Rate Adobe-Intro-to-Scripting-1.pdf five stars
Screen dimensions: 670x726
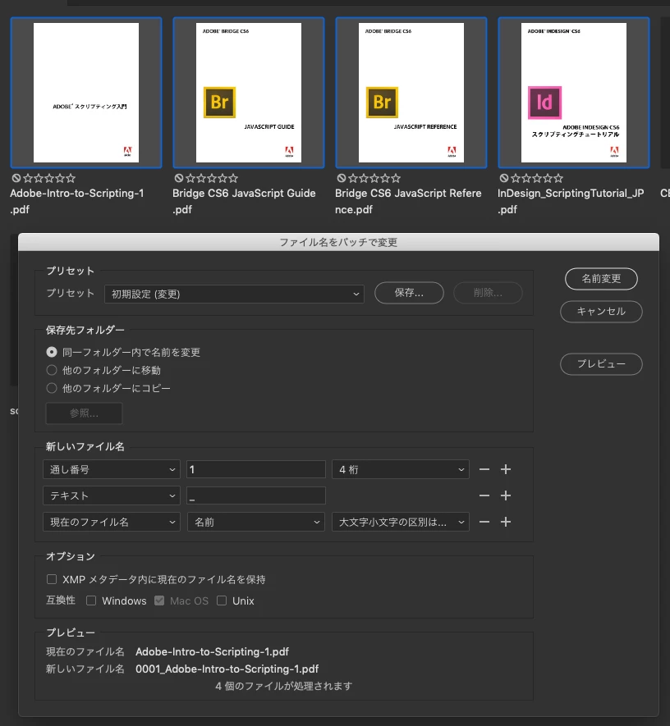71,178
